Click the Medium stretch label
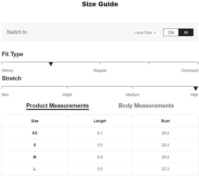The height and width of the screenshot is (176, 199). [x=132, y=95]
